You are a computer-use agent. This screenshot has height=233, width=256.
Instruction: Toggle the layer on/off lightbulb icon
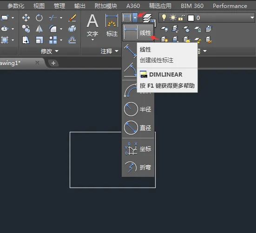tap(164, 18)
